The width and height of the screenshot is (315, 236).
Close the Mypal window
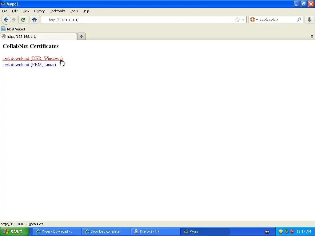[311, 4]
